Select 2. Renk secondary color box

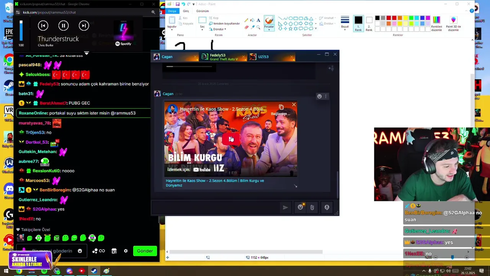369,24
